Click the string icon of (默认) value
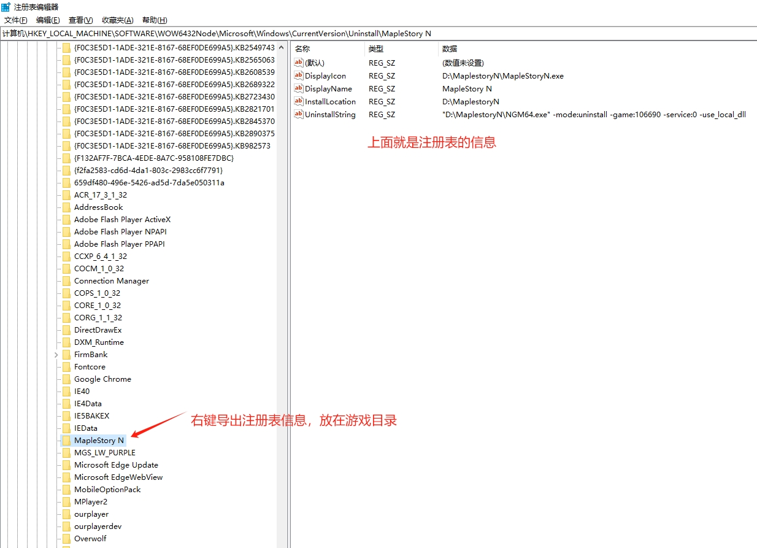This screenshot has height=548, width=757. tap(299, 63)
